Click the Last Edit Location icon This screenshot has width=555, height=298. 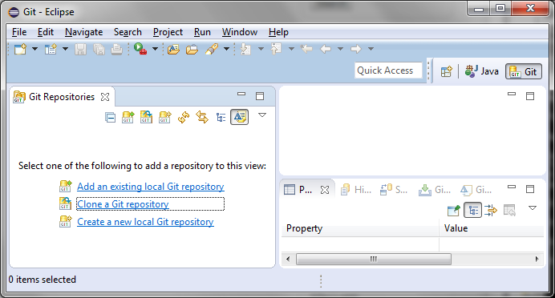tap(306, 49)
